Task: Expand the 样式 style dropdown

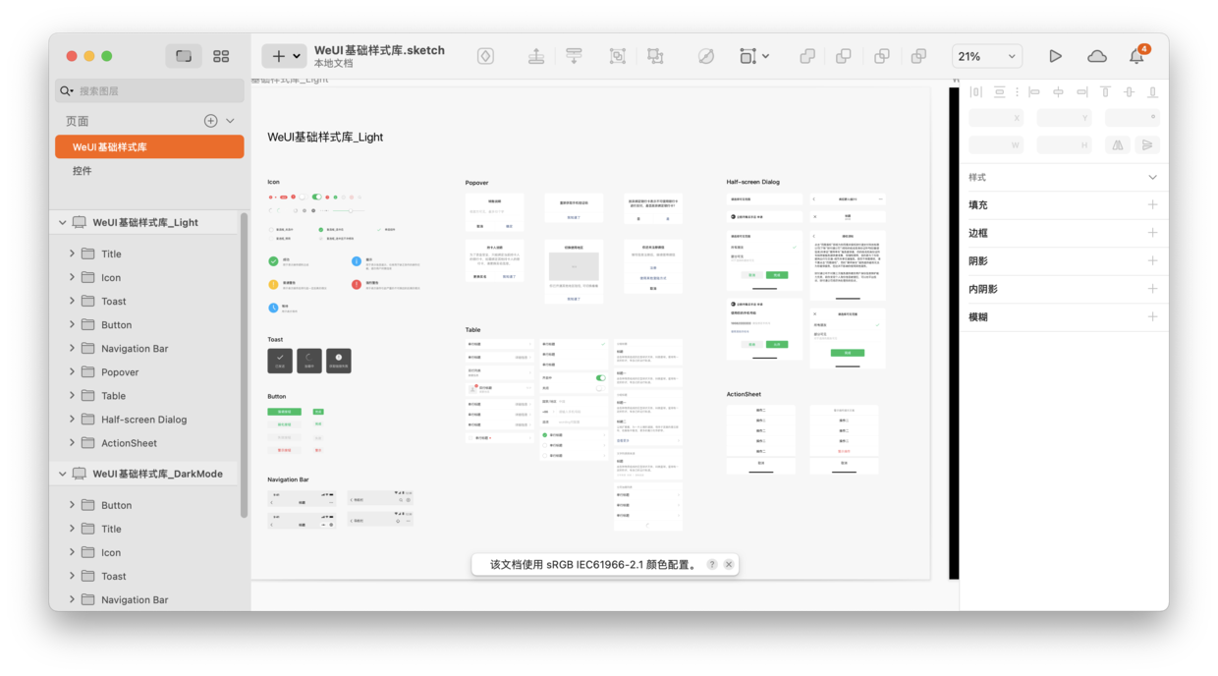Action: coord(1152,178)
